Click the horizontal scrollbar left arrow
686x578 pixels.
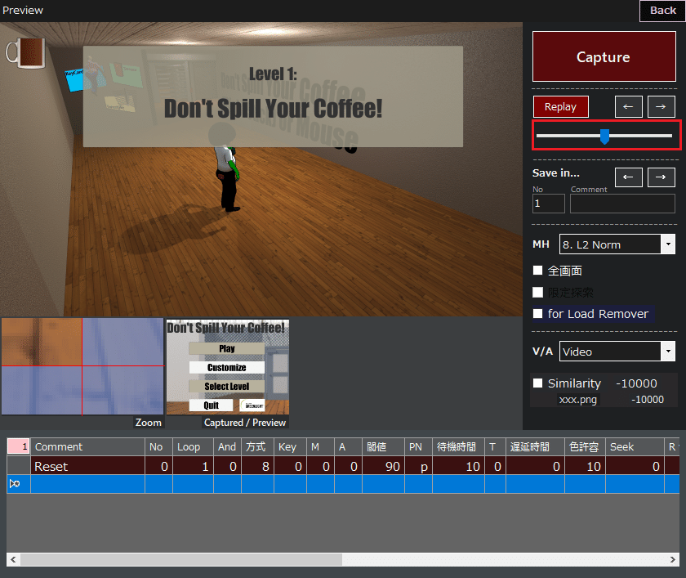[x=13, y=560]
